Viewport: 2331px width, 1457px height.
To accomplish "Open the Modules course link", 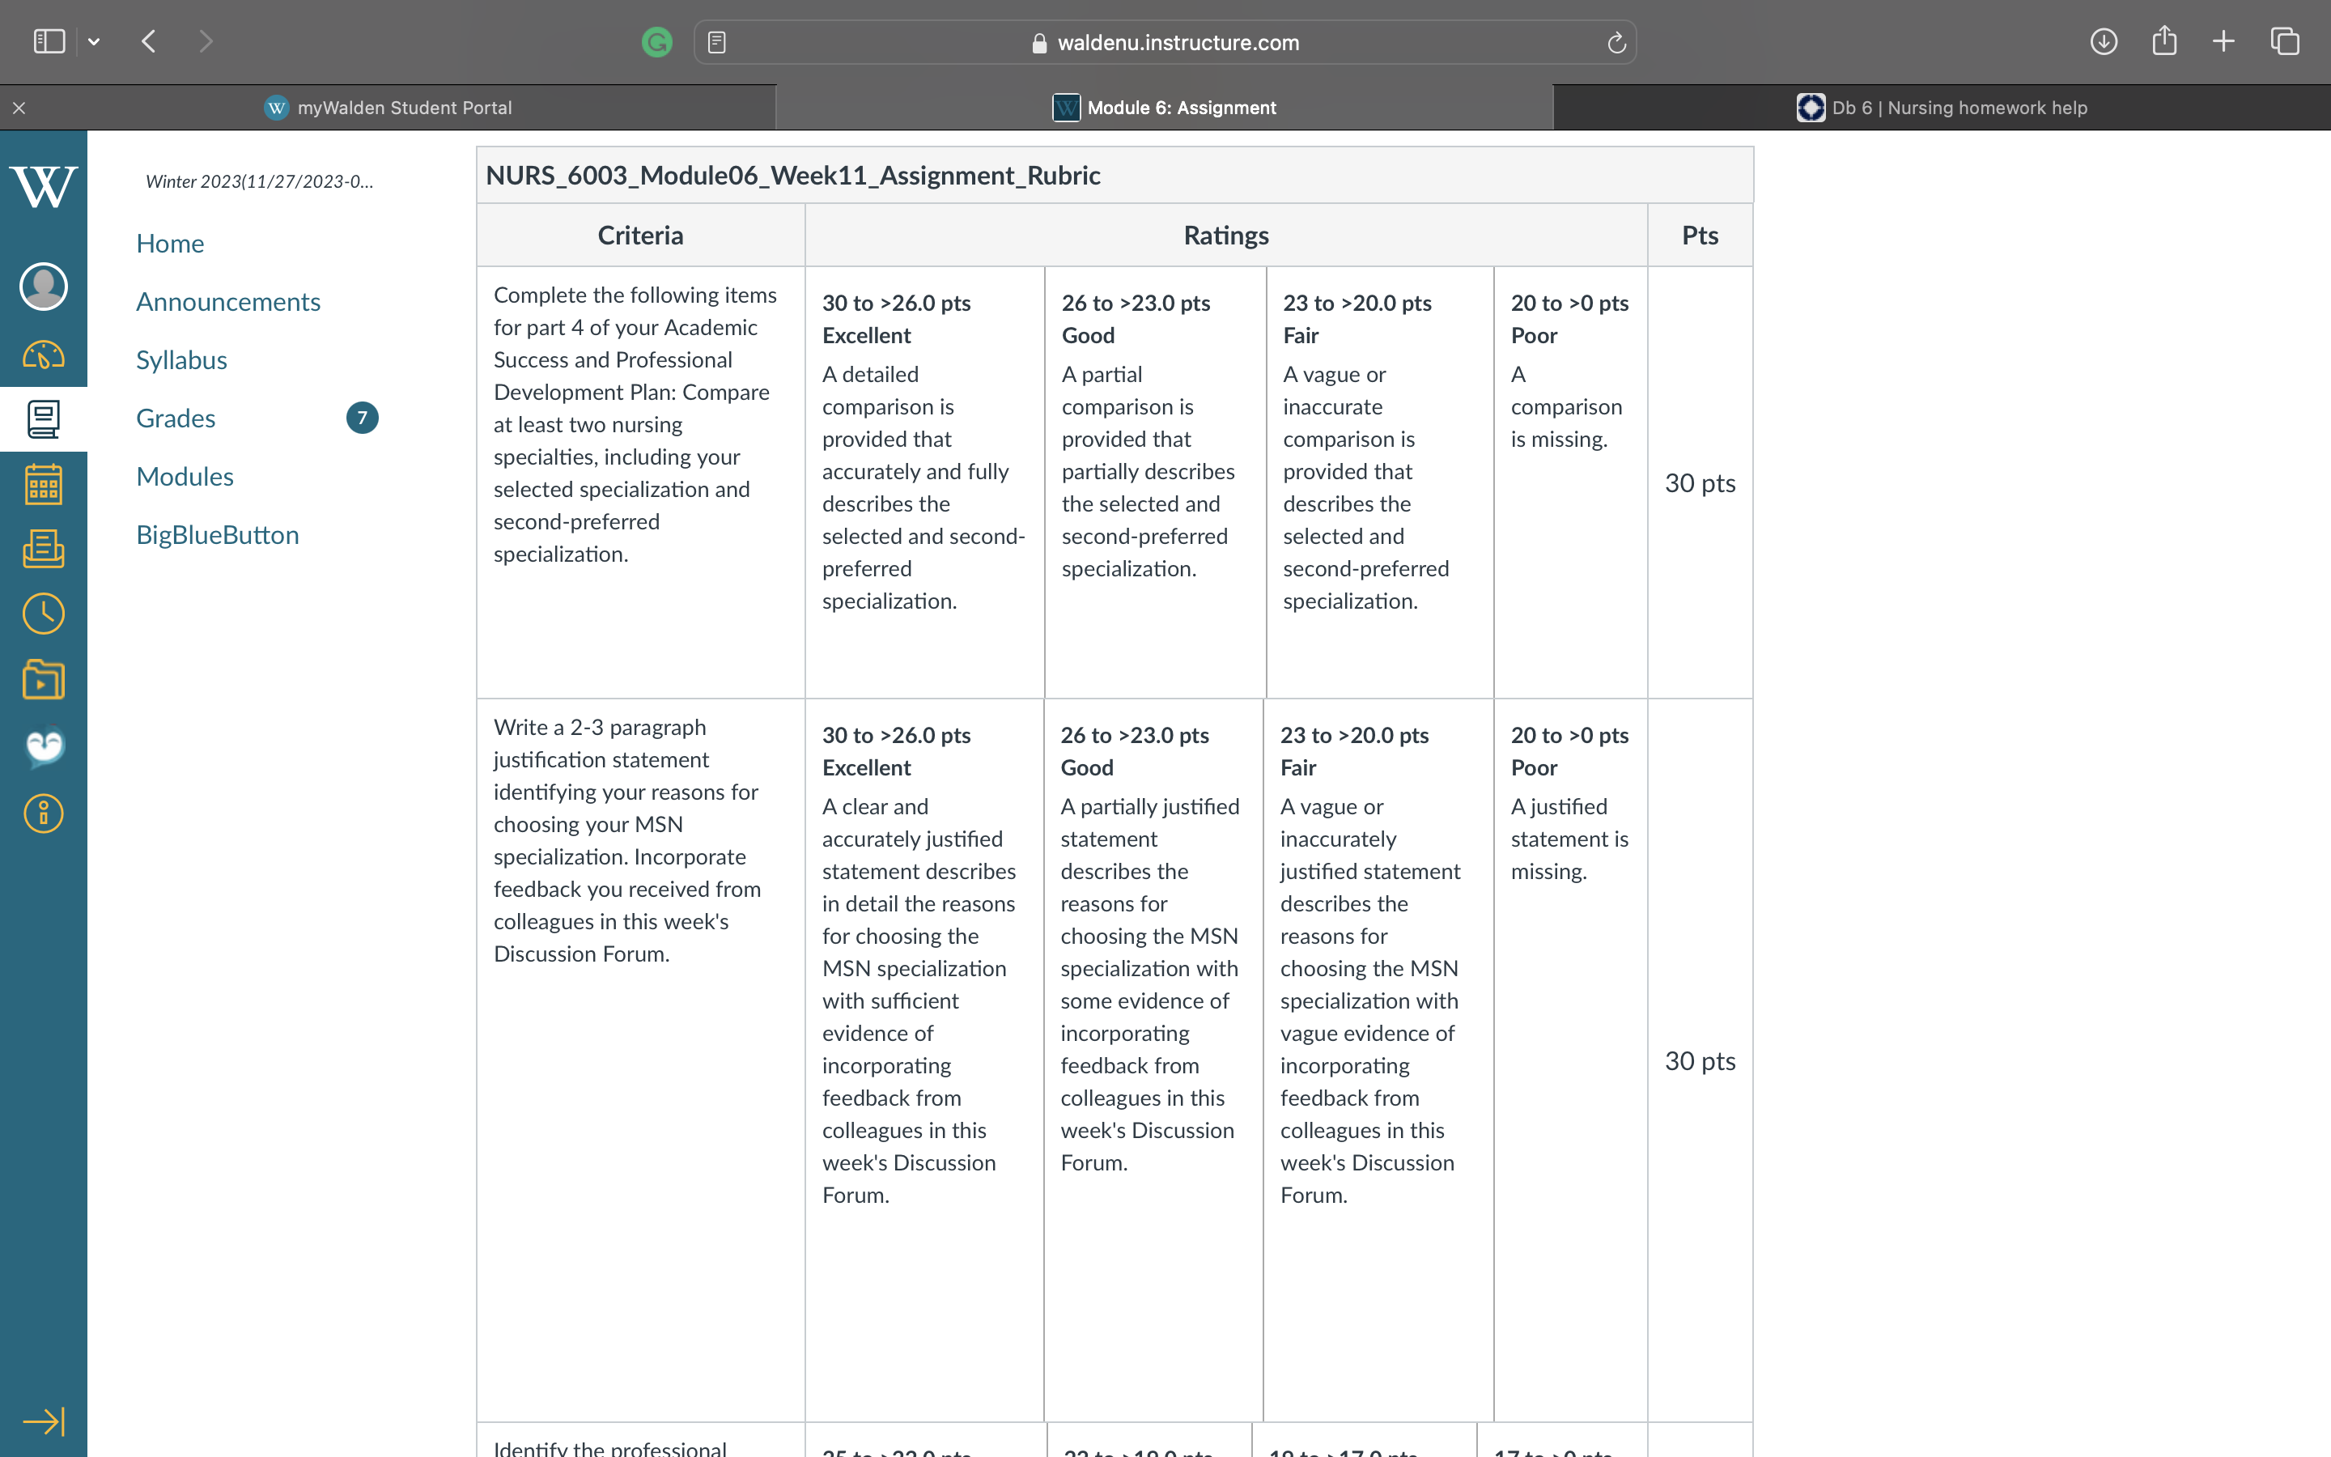I will coord(185,476).
